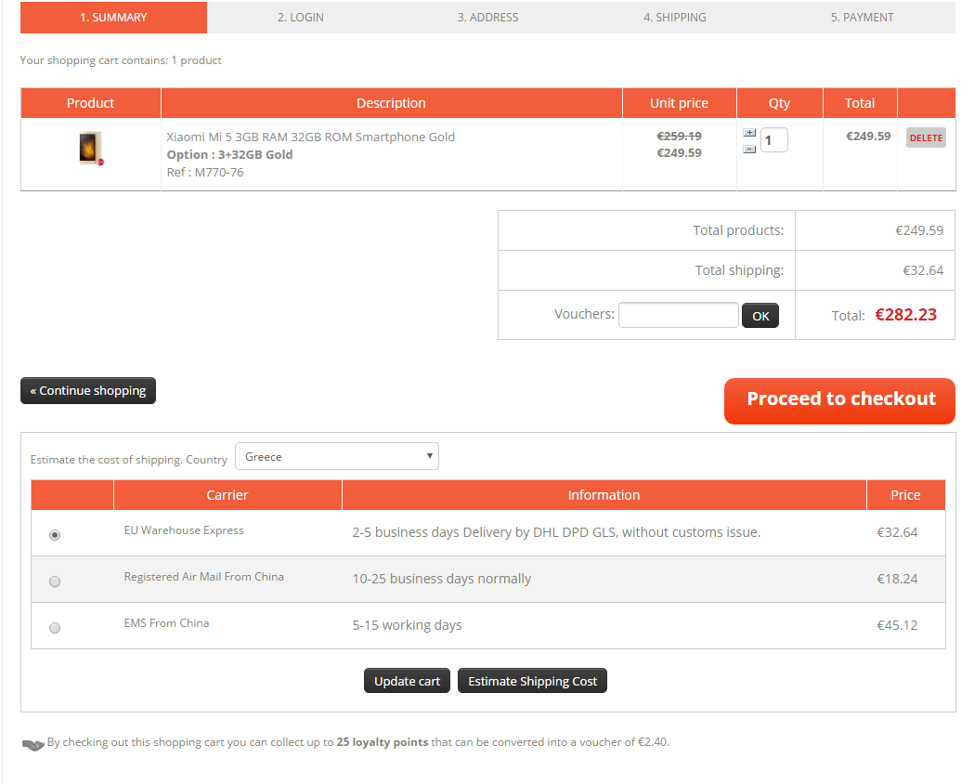Open the Shipping step tab
This screenshot has height=784, width=974.
pos(675,18)
